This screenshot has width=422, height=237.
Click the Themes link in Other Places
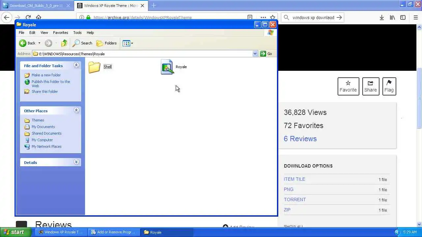[38, 120]
